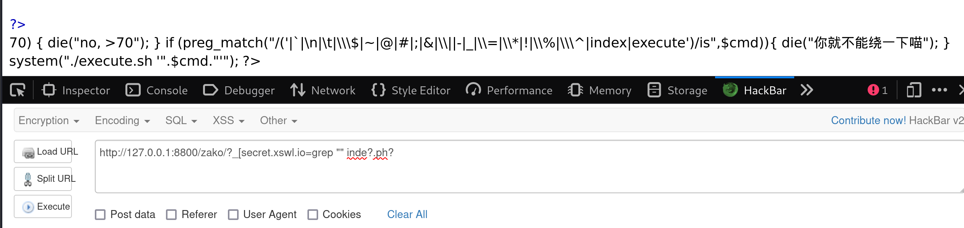964x228 pixels.
Task: Open the Storage panel icon
Action: pos(654,91)
